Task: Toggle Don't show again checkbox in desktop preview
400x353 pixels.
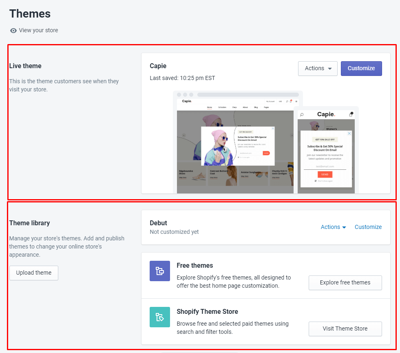Action: pyautogui.click(x=239, y=157)
